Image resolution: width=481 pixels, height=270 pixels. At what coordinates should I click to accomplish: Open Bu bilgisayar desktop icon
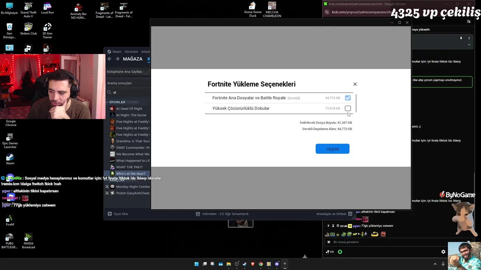click(x=9, y=8)
